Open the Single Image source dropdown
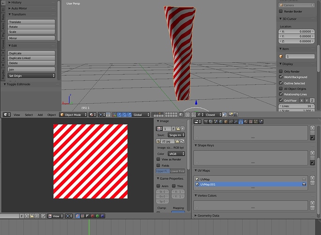This screenshot has width=321, height=235. click(176, 135)
